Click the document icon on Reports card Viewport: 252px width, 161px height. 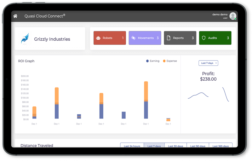169,38
